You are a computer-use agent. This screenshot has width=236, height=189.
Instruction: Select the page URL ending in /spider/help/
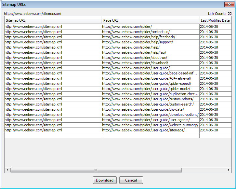click(x=151, y=47)
